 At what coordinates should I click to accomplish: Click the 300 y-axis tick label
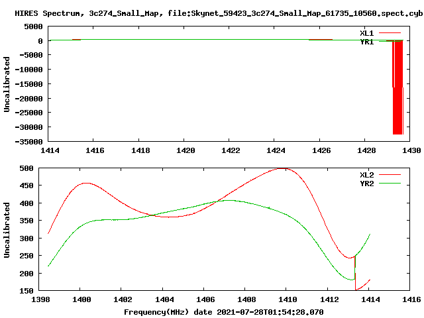click(26, 238)
